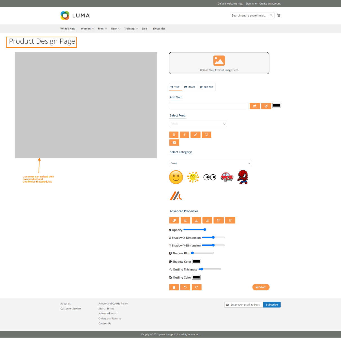
Task: Switch to the IMAGE tab
Action: tap(190, 87)
